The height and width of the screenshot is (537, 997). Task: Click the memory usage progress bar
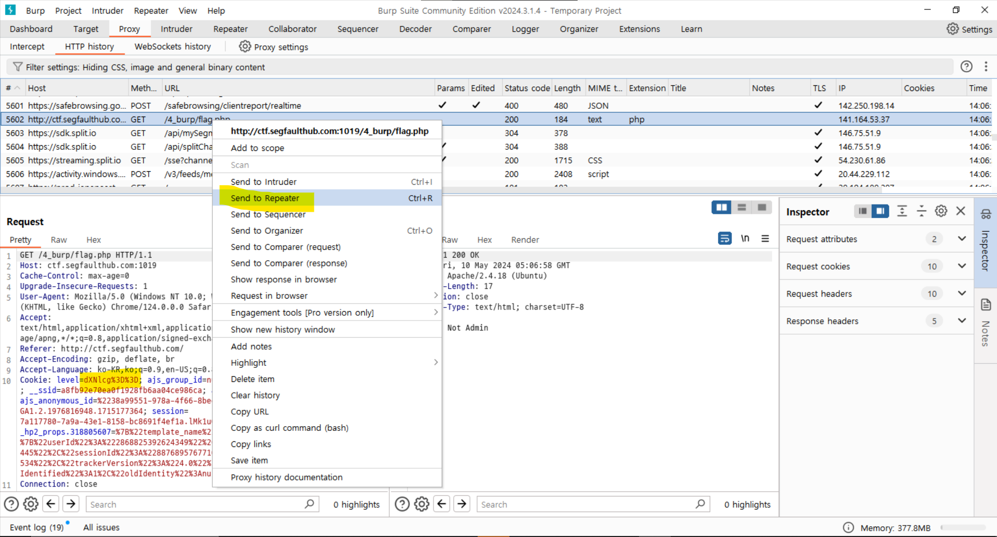[x=963, y=527]
